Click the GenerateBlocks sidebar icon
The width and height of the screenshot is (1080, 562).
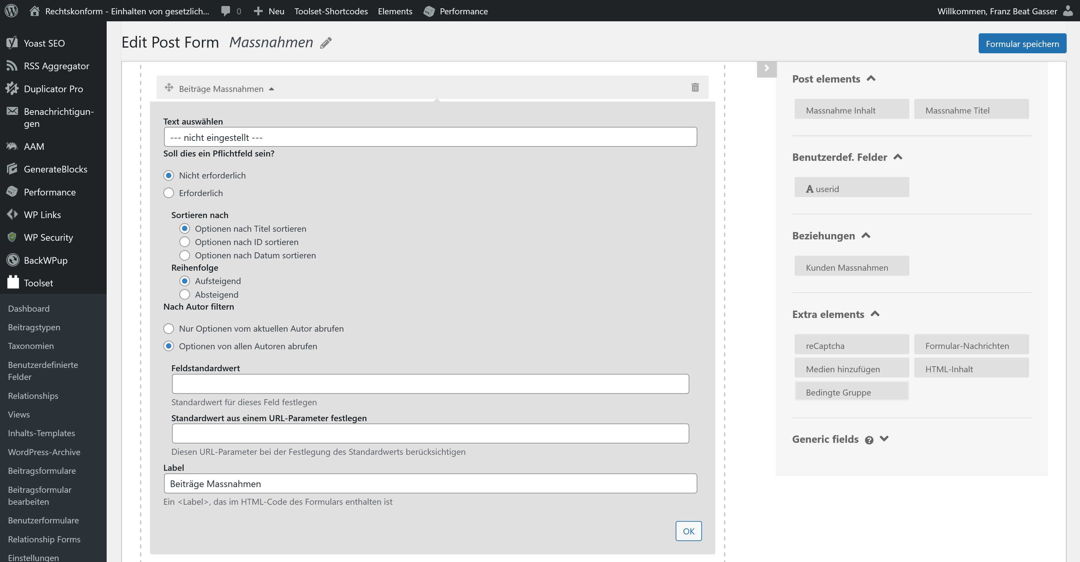tap(12, 169)
